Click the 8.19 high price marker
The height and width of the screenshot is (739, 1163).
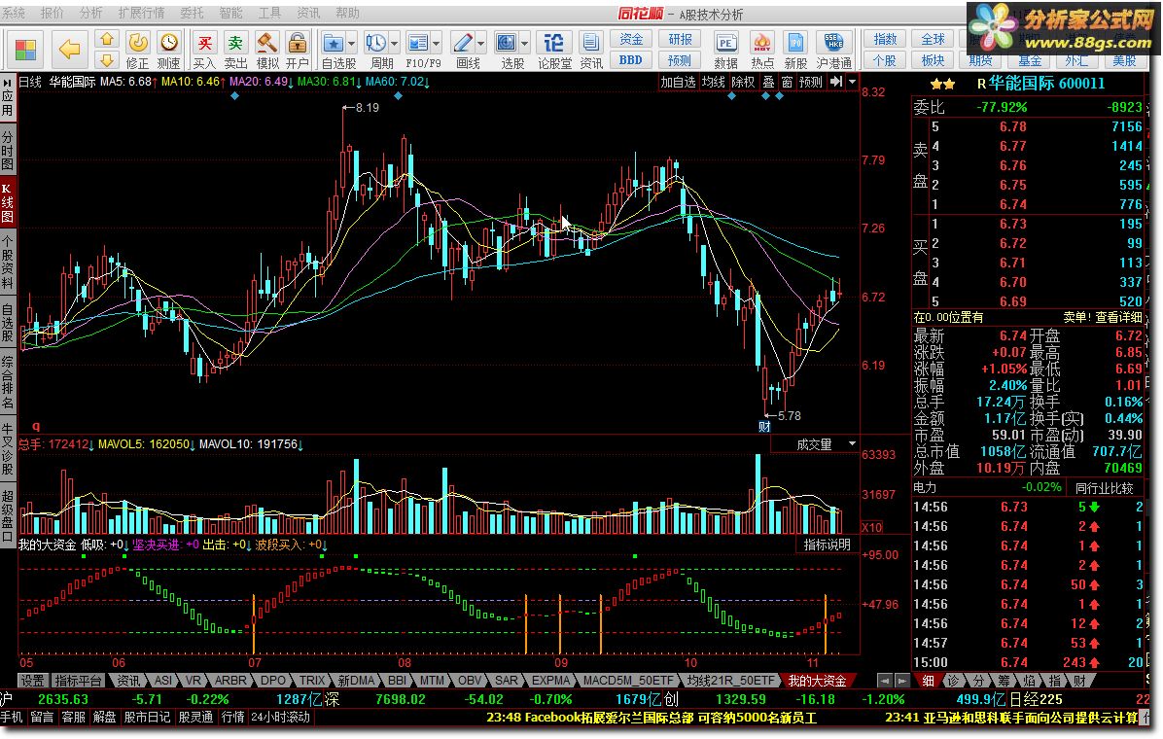(367, 108)
